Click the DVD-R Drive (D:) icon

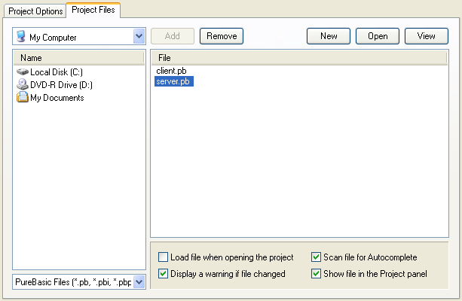(x=22, y=84)
